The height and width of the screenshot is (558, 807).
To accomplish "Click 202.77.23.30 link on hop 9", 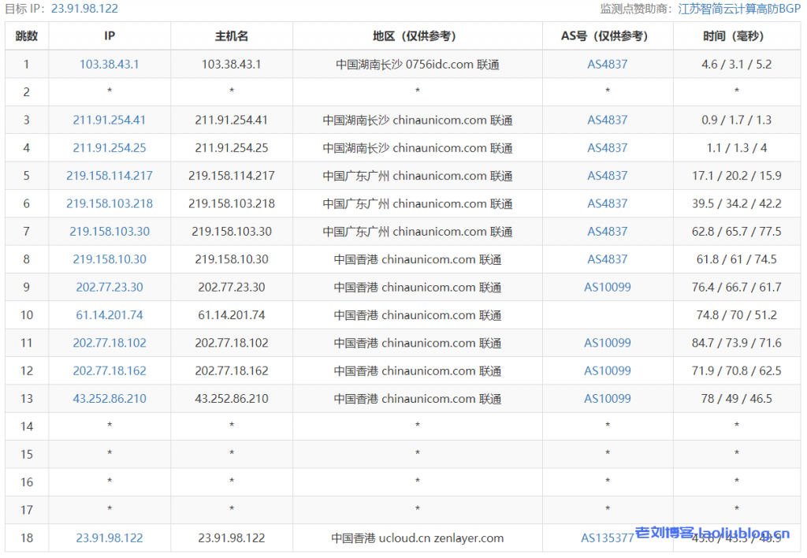I will tap(109, 287).
